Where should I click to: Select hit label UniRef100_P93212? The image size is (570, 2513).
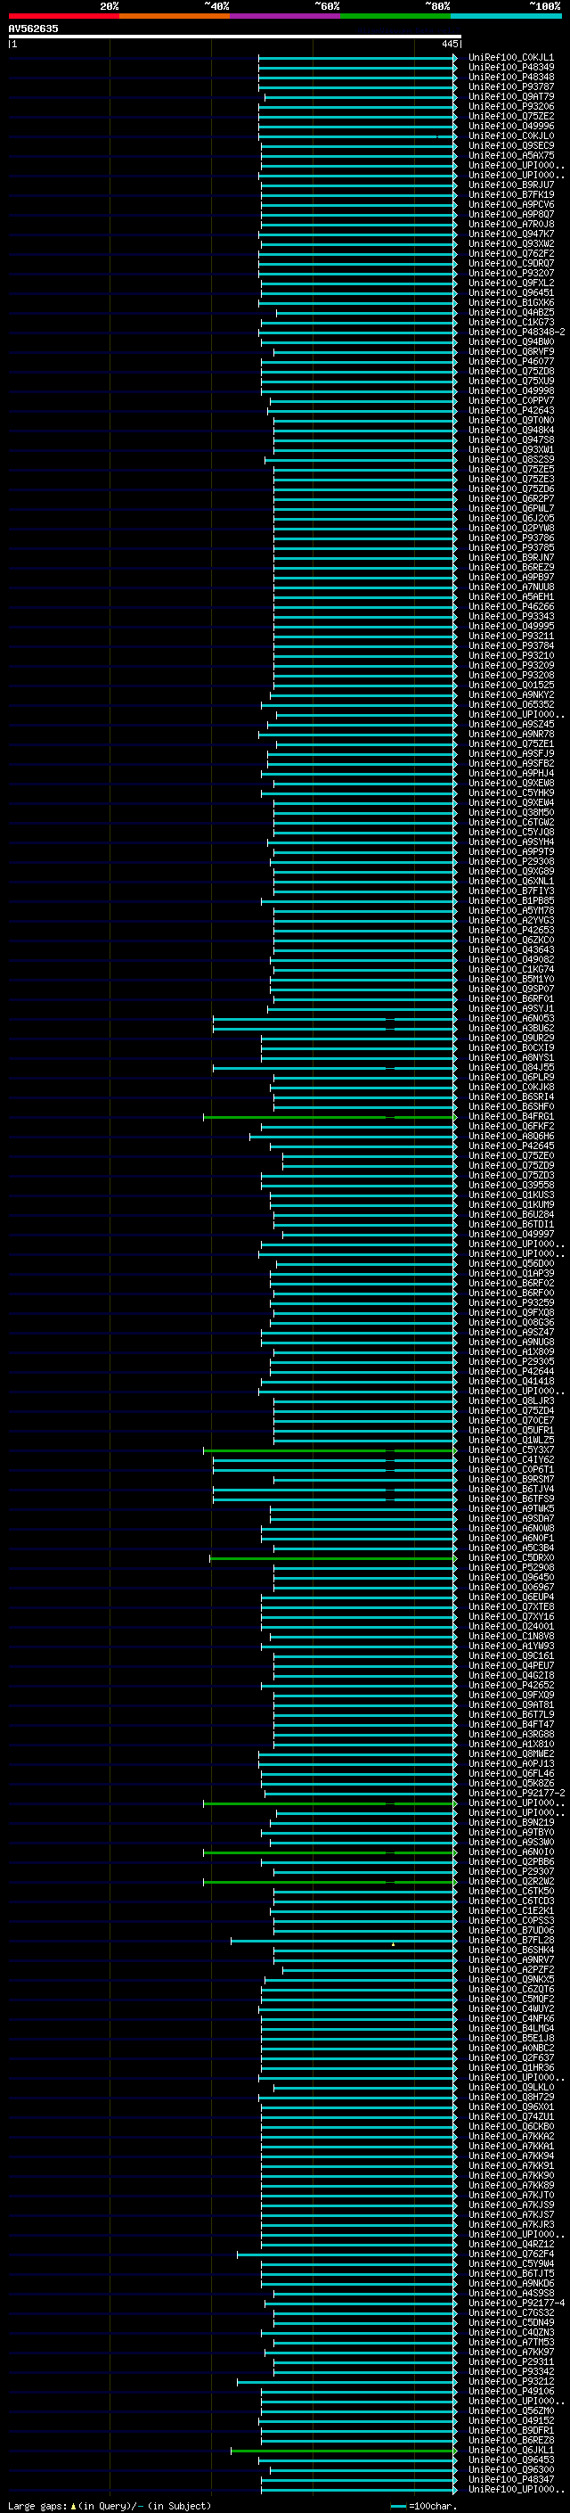tap(510, 2382)
